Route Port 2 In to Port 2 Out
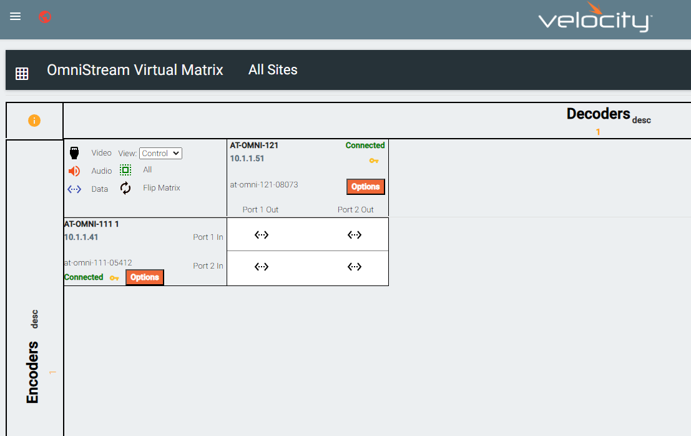Screen dimensions: 691x436 355,266
